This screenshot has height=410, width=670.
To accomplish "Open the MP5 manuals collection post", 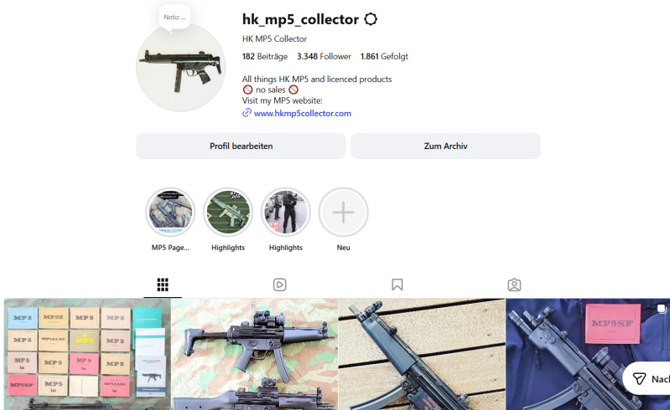I will (87, 354).
